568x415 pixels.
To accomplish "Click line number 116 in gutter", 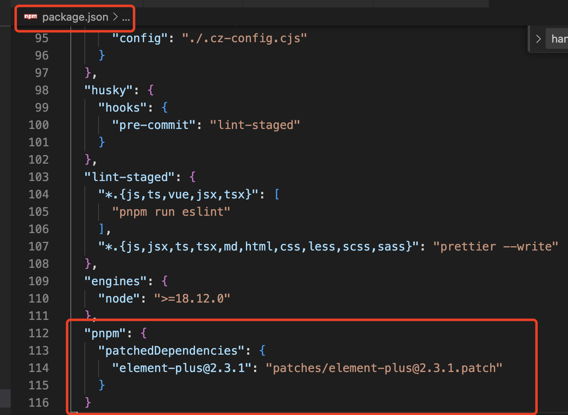I will click(39, 403).
